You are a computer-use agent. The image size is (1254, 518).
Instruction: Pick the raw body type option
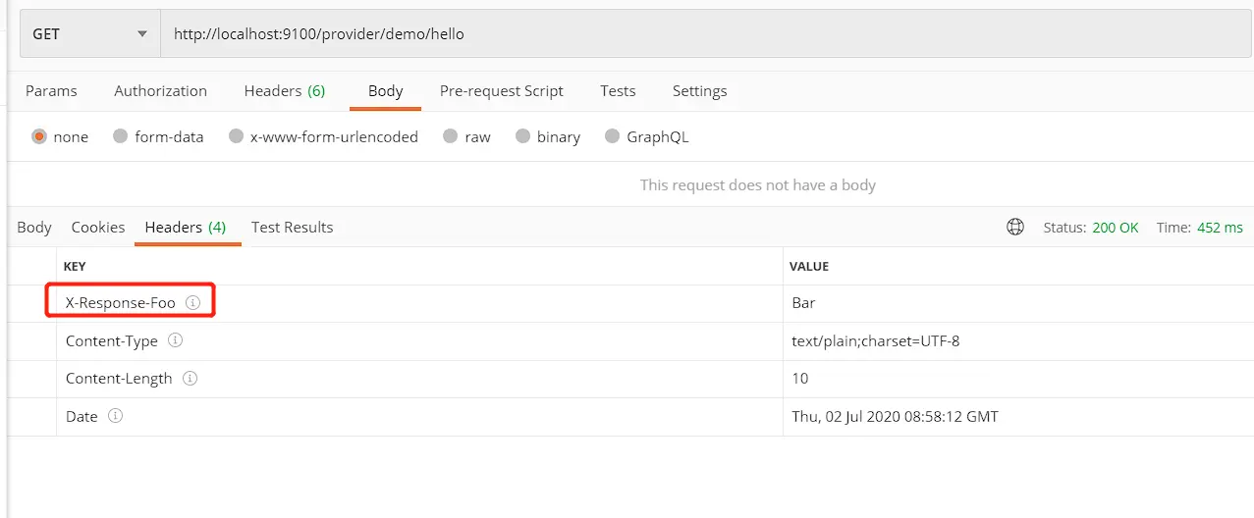[x=450, y=136]
